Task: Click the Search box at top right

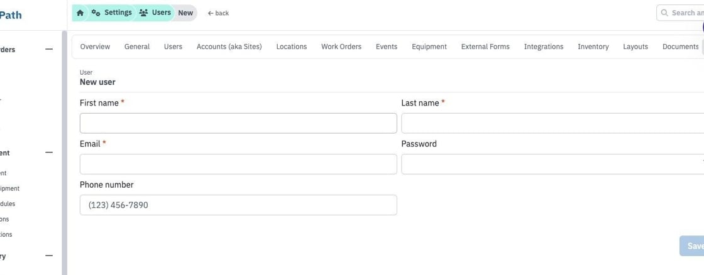Action: coord(680,13)
